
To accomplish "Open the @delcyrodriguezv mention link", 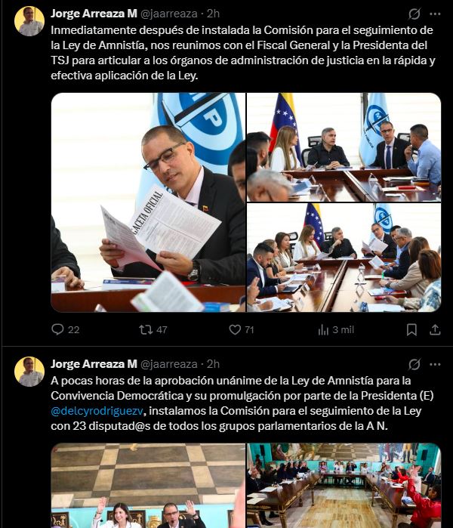I will click(97, 411).
